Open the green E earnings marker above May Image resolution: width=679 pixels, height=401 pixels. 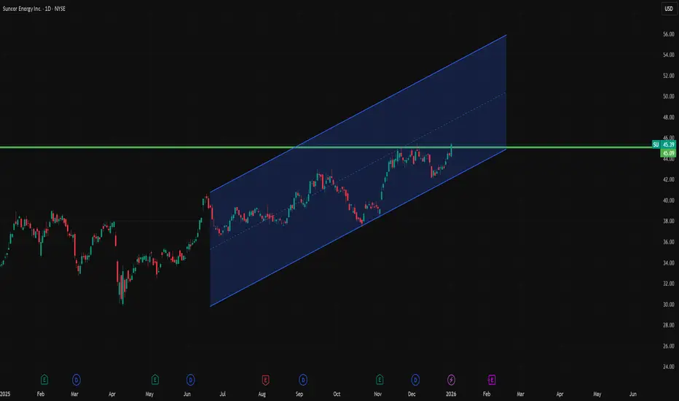(x=155, y=380)
